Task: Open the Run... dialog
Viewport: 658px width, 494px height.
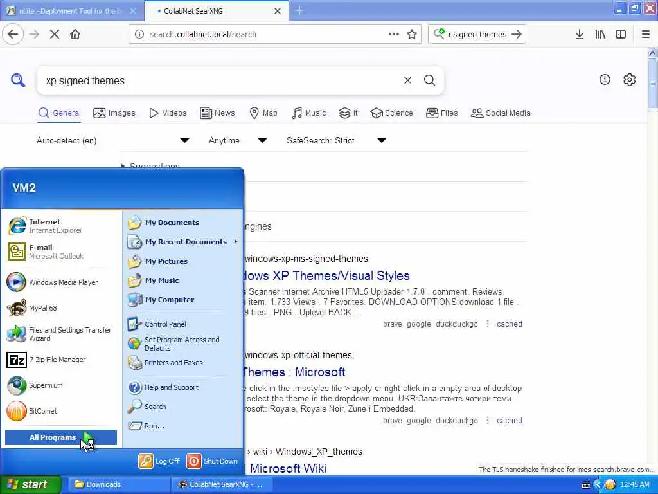Action: (x=183, y=426)
